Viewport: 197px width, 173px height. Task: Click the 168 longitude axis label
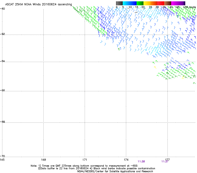pos(43,160)
